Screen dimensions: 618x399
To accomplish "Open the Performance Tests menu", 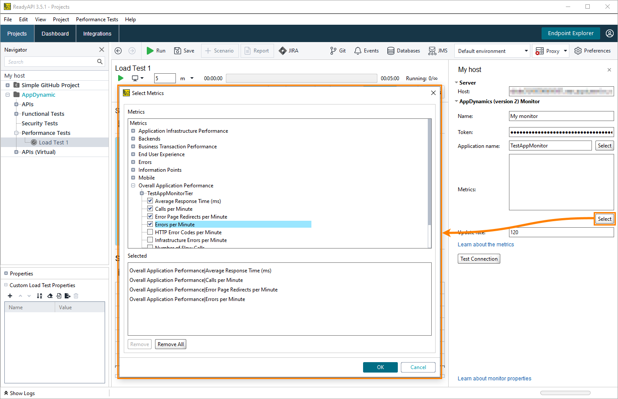I will (96, 19).
